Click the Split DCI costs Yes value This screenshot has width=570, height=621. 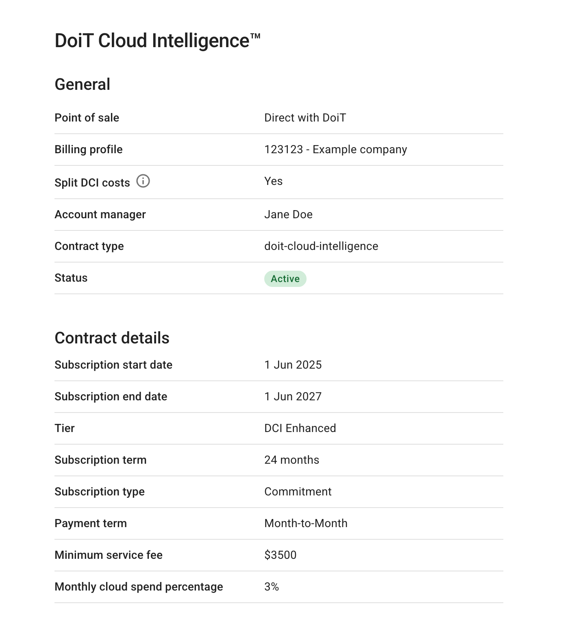pyautogui.click(x=273, y=181)
